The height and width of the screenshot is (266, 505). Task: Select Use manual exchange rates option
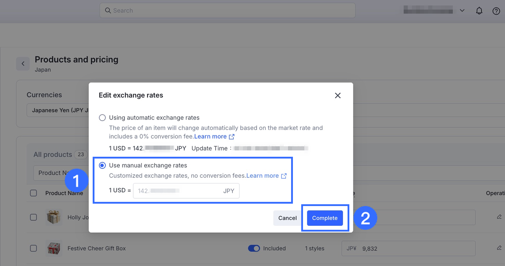tap(102, 165)
